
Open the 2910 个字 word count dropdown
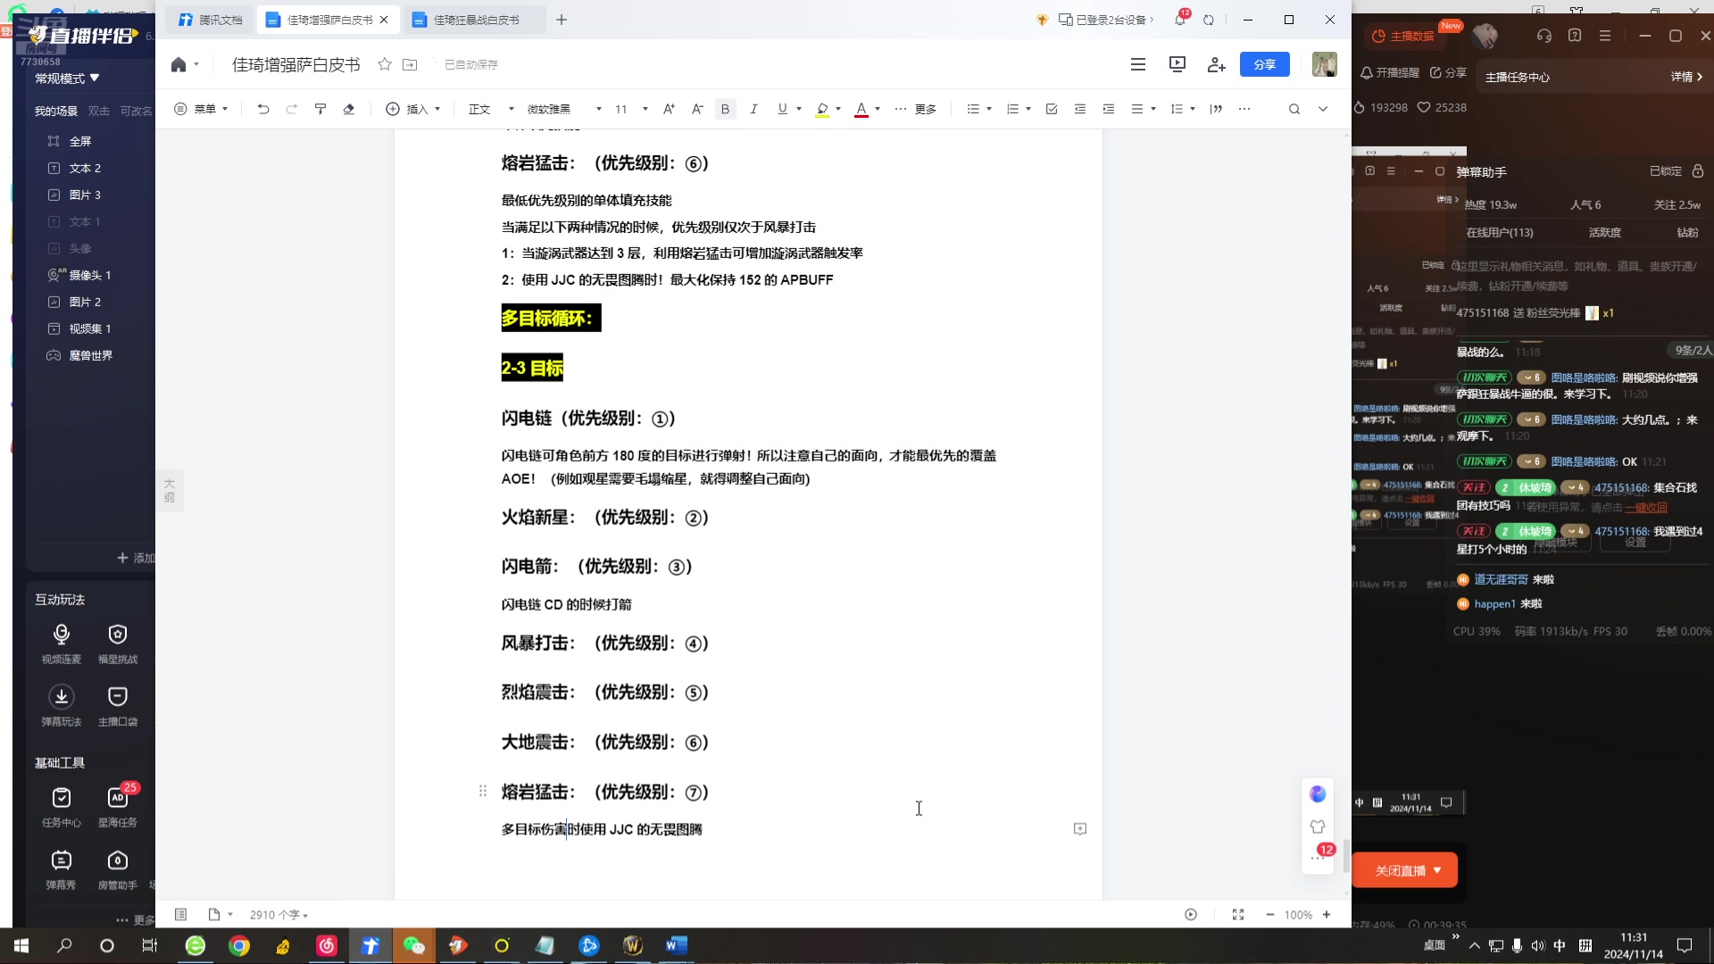279,915
